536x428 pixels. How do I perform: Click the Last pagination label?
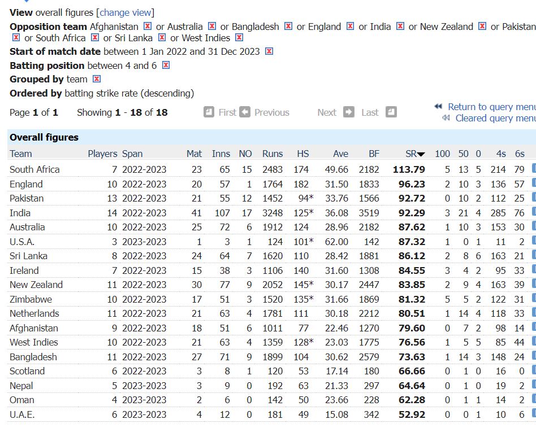[x=370, y=112]
